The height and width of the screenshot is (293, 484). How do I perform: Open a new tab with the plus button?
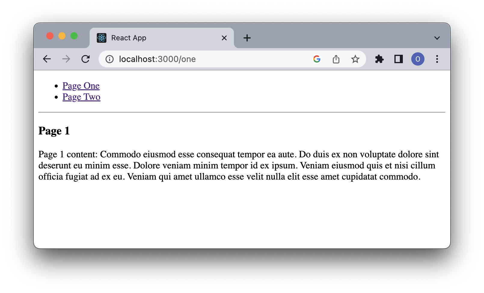pos(247,38)
